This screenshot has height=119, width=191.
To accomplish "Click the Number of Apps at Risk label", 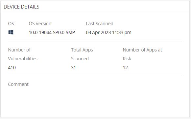I will (x=142, y=54).
